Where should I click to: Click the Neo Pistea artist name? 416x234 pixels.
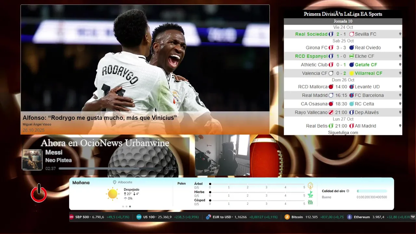[x=58, y=160]
